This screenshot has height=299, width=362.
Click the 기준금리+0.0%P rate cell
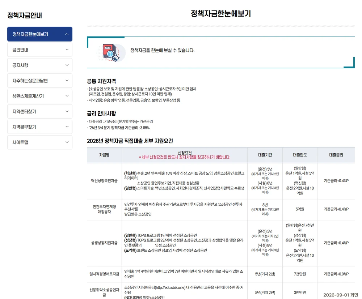tap(336, 274)
